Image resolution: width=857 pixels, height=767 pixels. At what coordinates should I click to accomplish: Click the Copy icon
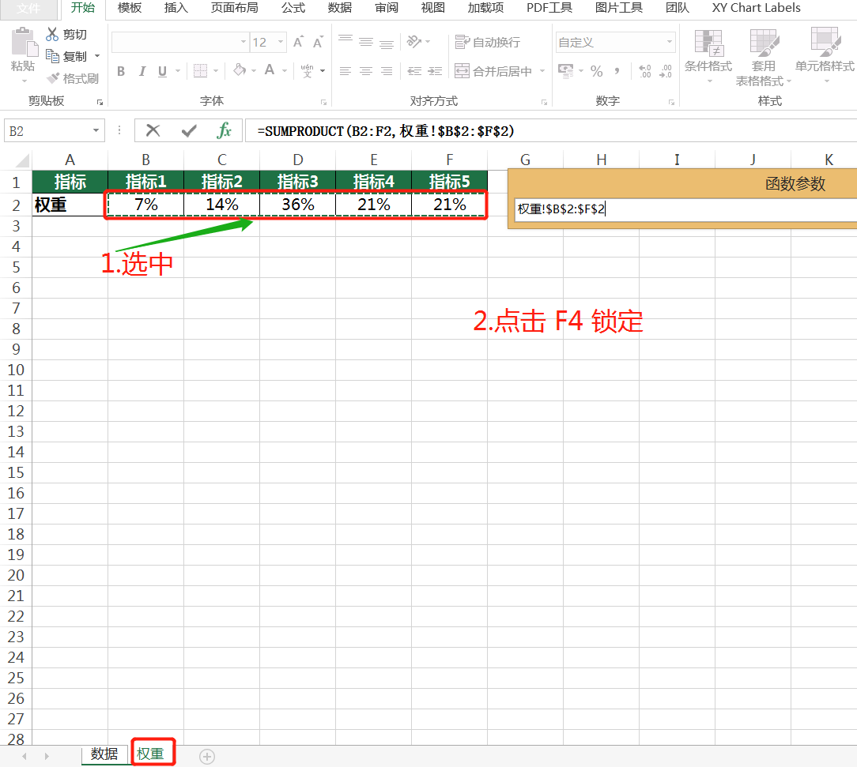[52, 55]
